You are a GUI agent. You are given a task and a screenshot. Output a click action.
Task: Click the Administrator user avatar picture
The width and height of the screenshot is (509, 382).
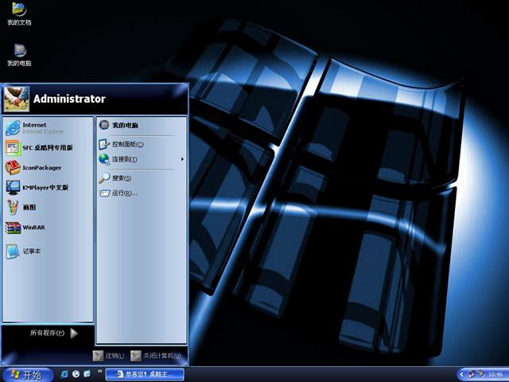click(17, 99)
